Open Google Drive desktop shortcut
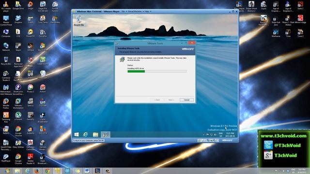This screenshot has height=174, width=310. pos(18,5)
